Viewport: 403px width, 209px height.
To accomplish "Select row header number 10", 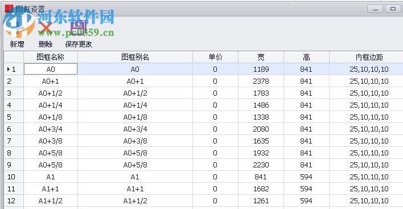I will [x=14, y=177].
